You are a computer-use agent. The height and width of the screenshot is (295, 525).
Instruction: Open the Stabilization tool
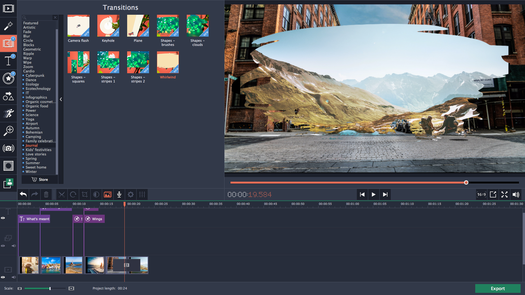8,148
